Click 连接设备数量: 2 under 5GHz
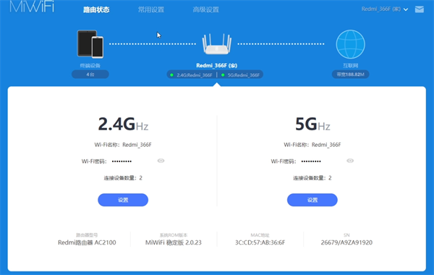434x275 pixels. click(312, 178)
